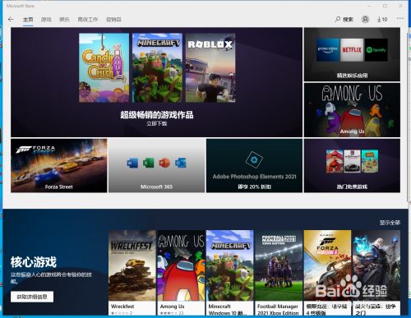The width and height of the screenshot is (411, 318).
Task: Click the 核心游戏 section heading
Action: click(x=34, y=262)
